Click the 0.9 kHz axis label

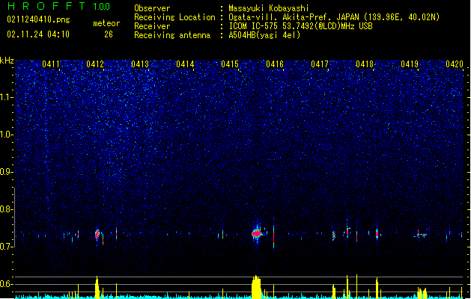click(x=6, y=172)
